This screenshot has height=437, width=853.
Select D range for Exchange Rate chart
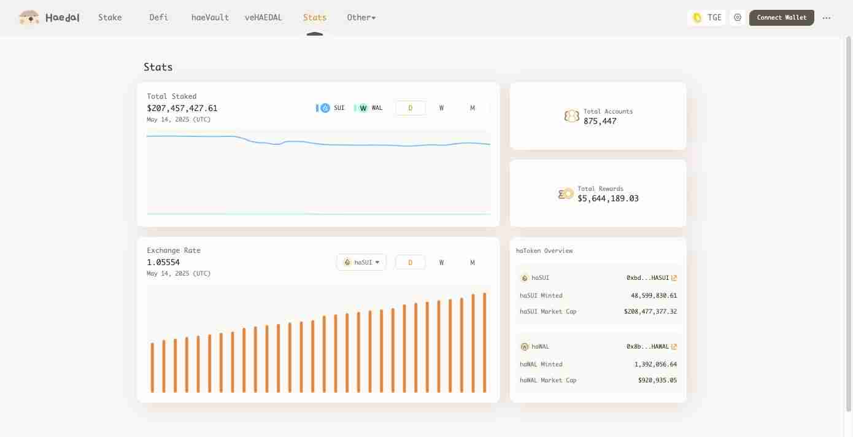410,263
